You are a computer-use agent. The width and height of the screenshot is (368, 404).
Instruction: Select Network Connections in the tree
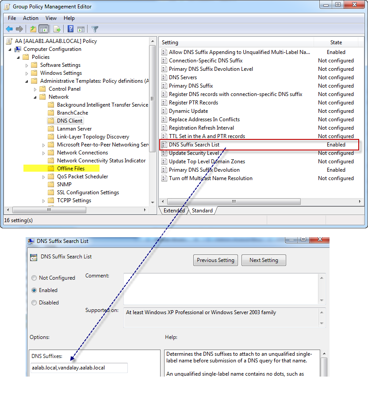click(x=82, y=153)
